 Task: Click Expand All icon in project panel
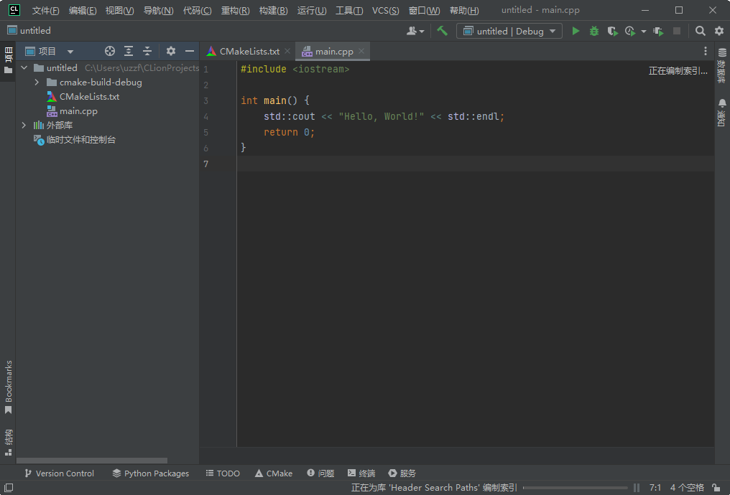click(129, 51)
